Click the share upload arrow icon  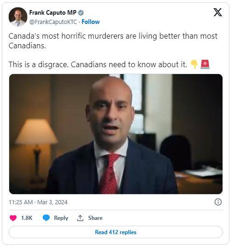(x=80, y=218)
